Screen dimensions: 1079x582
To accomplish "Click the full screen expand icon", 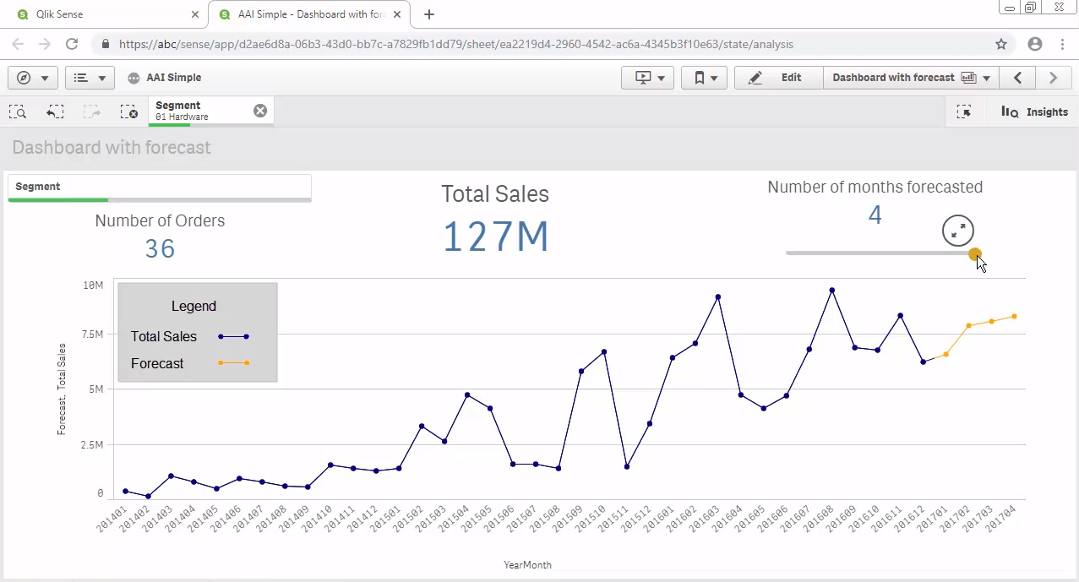I will pyautogui.click(x=958, y=230).
